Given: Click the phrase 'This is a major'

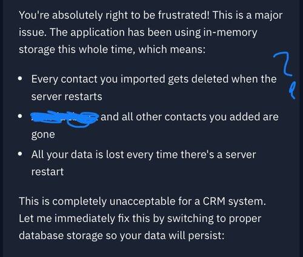Looking at the screenshot, I should 247,15.
